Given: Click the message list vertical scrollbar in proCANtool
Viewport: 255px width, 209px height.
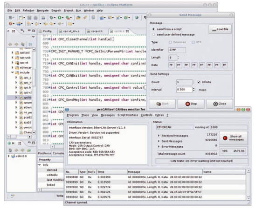Looking at the screenshot, I should tap(248, 185).
